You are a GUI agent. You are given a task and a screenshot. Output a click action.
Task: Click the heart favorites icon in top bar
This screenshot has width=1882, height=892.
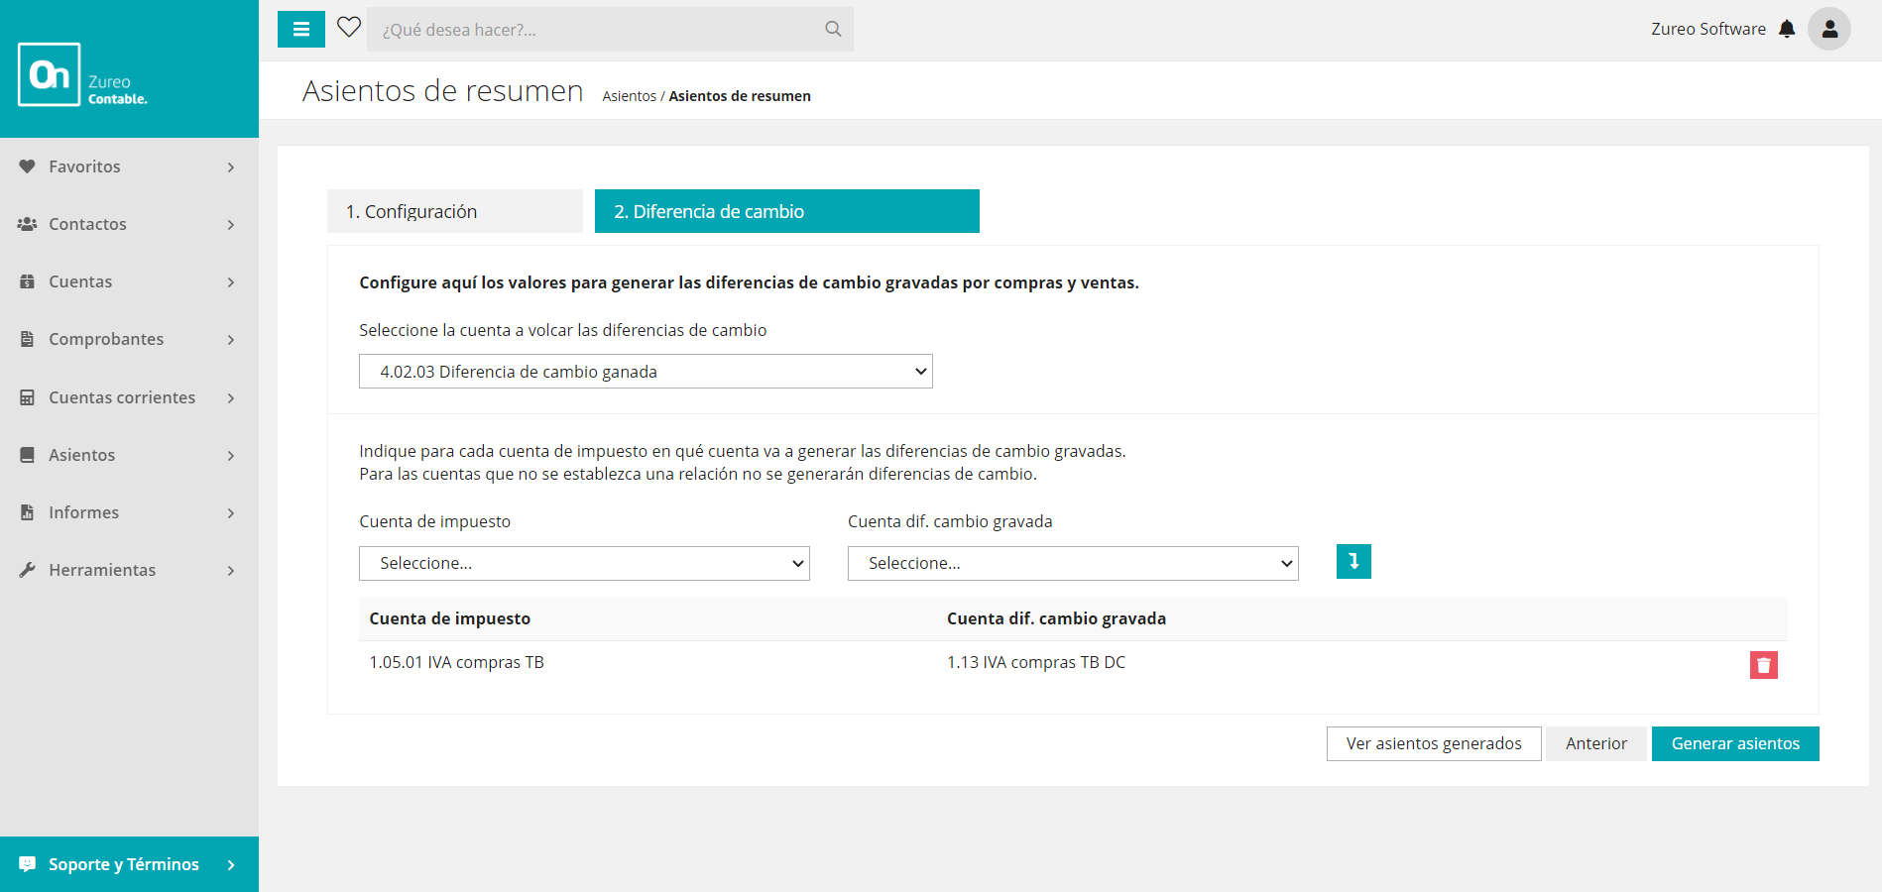[348, 28]
